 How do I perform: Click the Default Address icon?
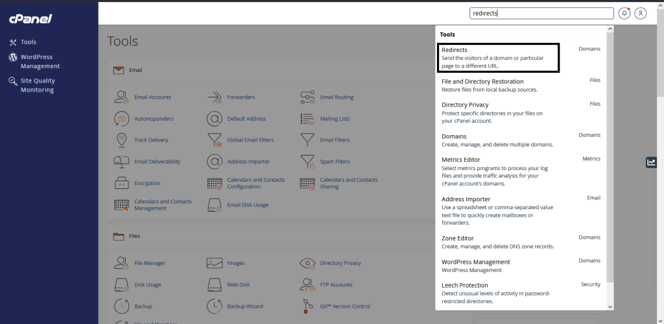215,119
